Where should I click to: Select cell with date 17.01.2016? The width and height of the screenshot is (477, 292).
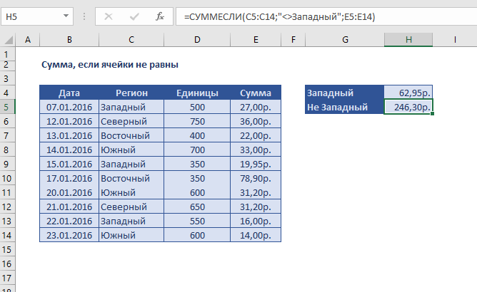pos(69,178)
